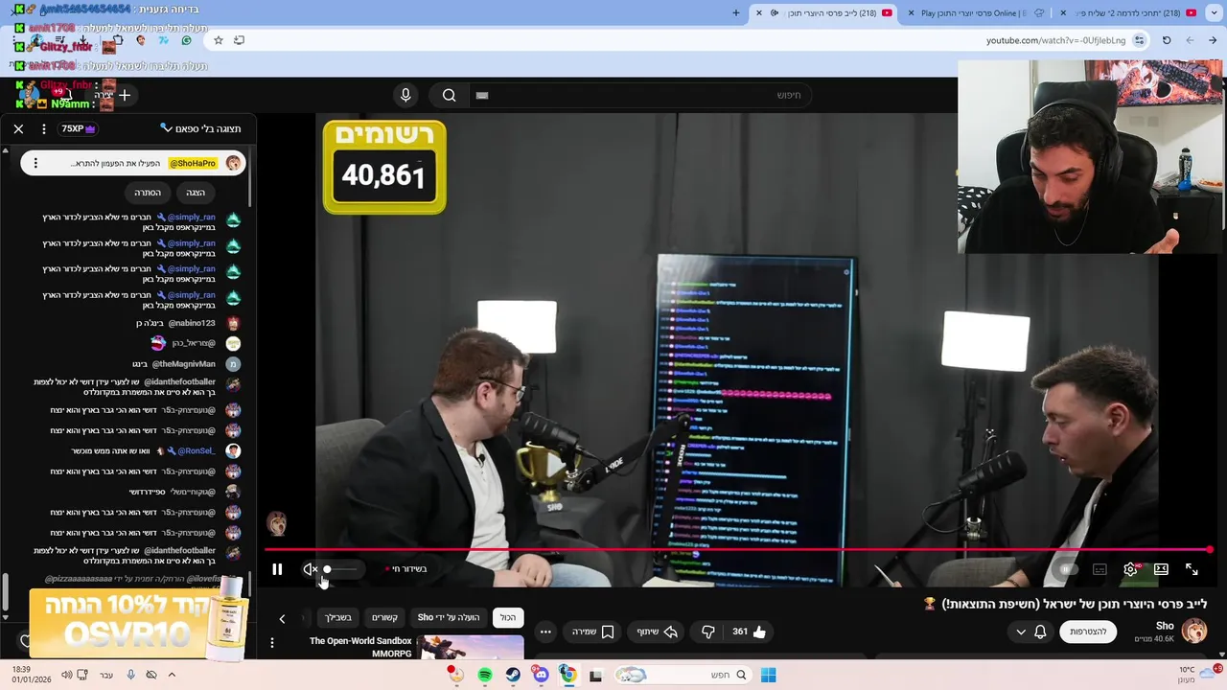Open the video in fullscreen
This screenshot has height=690, width=1227.
[x=1192, y=569]
